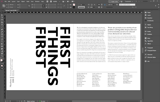Open the zoom level dropdown at 89.8%

click(59, 1)
